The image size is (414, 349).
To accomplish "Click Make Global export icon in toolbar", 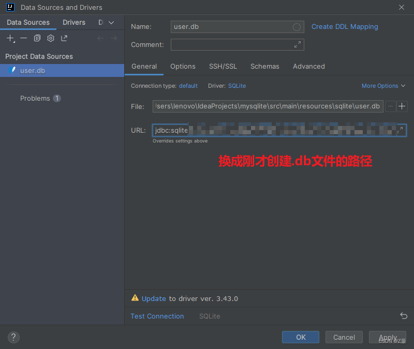I will [x=64, y=38].
